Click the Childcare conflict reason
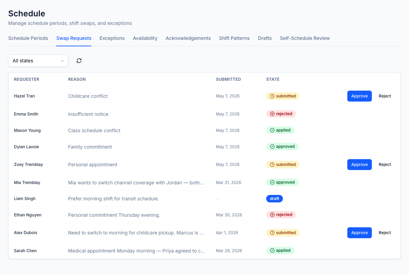This screenshot has height=275, width=409. pos(88,96)
